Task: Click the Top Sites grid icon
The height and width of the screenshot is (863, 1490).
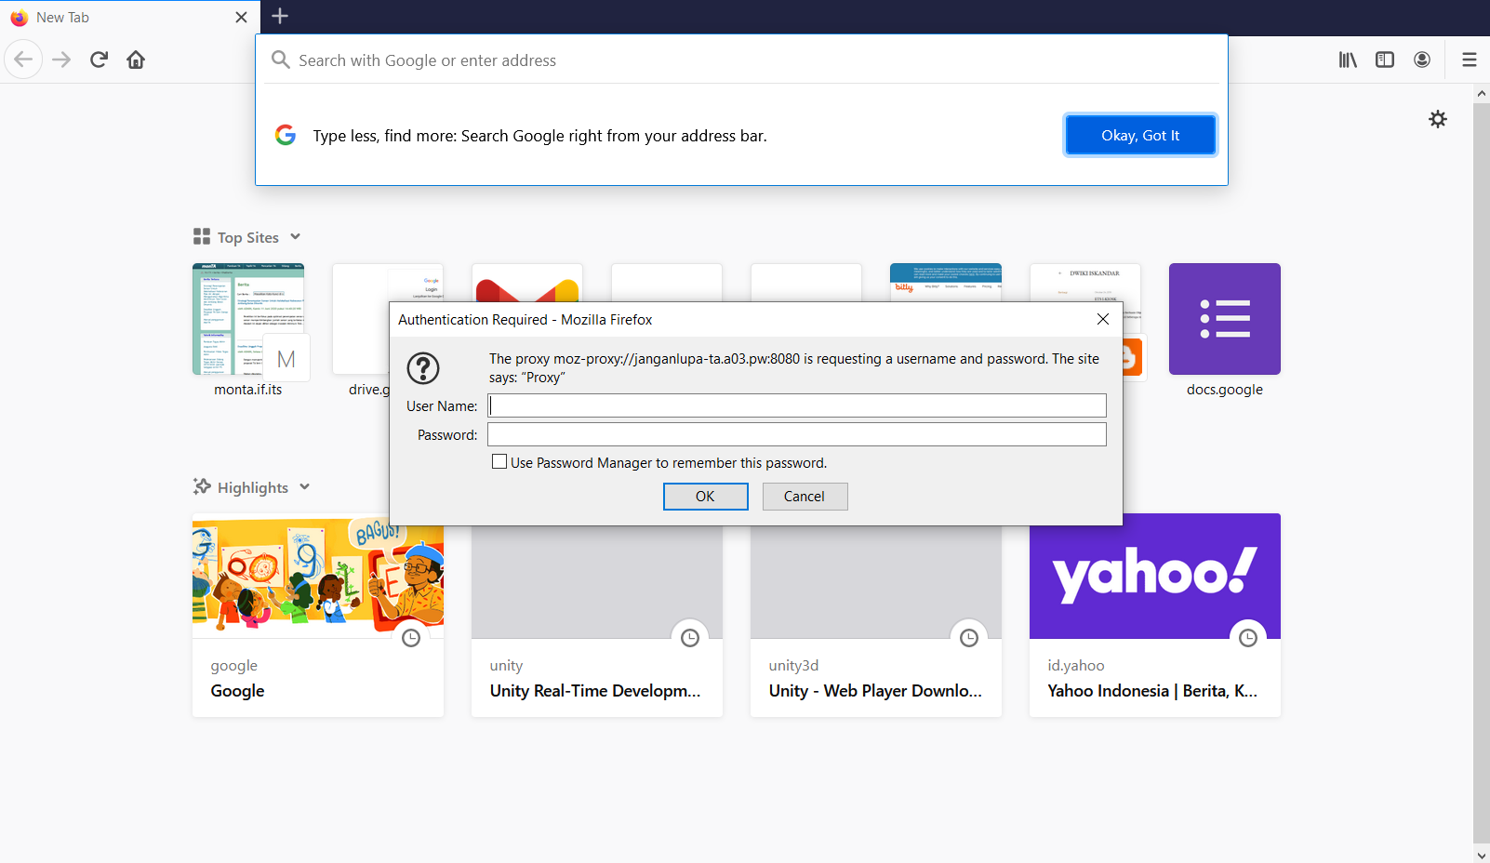Action: click(x=202, y=236)
